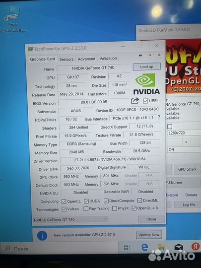201x268 pixels.
Task: Open FurMark 1280x720 resolution dropdown
Action: click(184, 133)
